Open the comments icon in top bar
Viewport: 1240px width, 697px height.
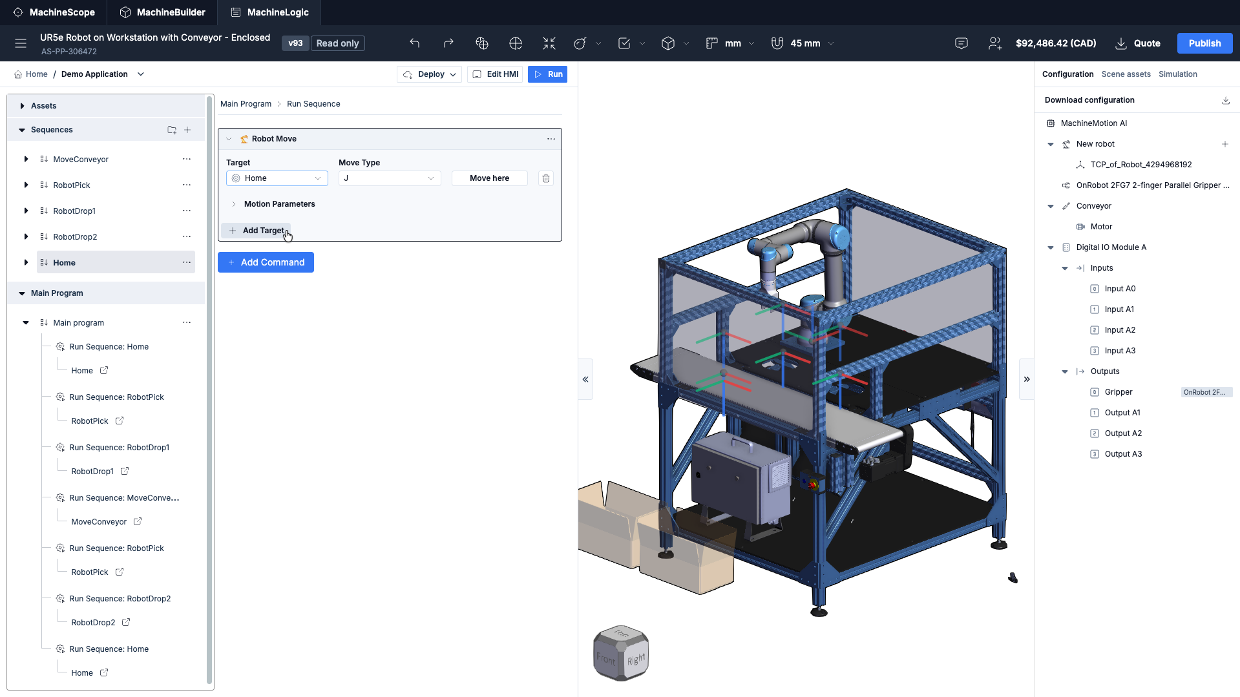coord(962,43)
